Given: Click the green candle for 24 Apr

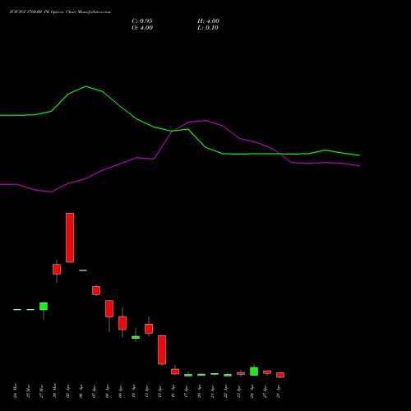Looking at the screenshot, I should point(254,372).
